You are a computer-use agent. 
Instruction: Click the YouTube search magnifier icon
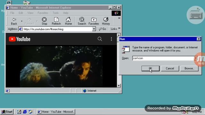(100, 39)
